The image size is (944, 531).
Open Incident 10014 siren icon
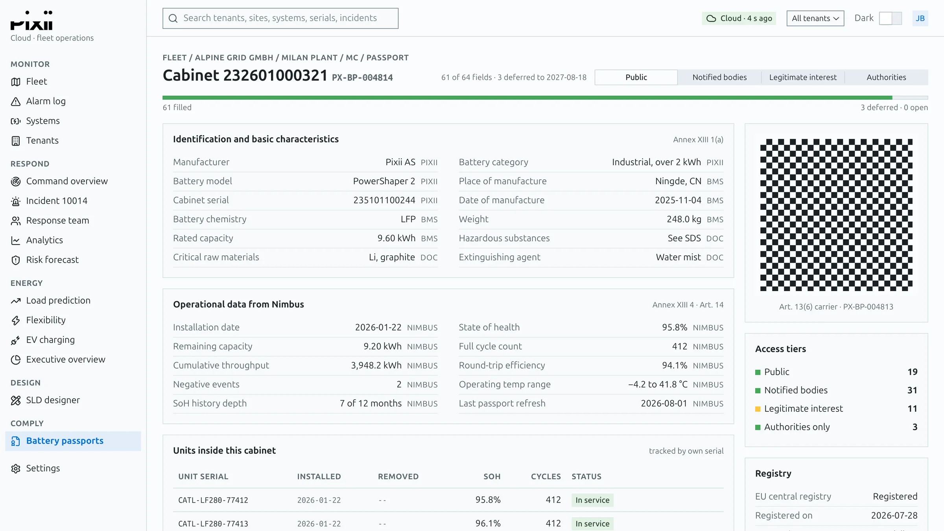pos(16,201)
